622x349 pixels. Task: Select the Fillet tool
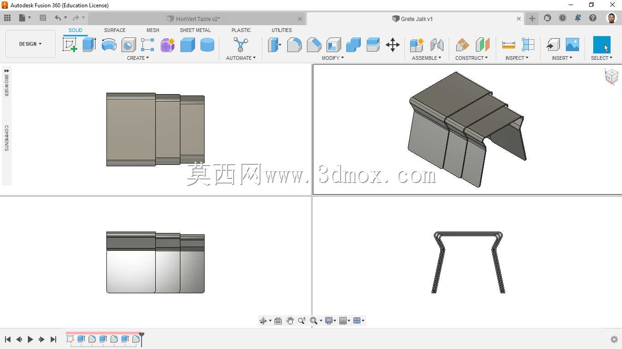[x=294, y=45]
